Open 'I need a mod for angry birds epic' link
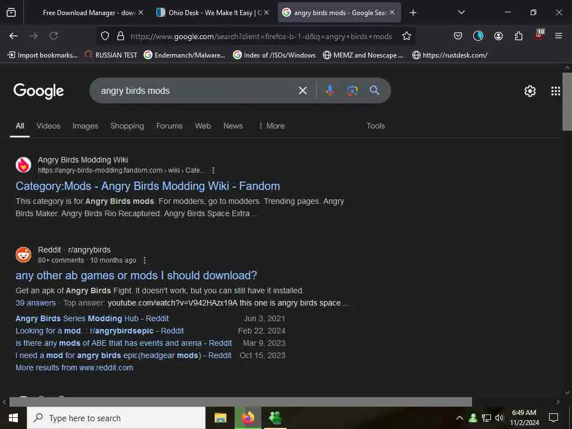 pyautogui.click(x=123, y=355)
